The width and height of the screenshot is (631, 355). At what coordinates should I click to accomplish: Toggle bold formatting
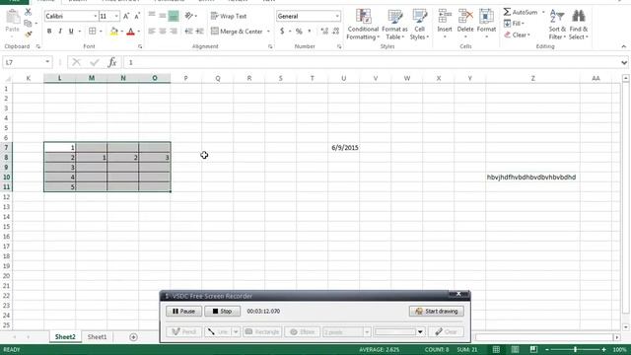pyautogui.click(x=49, y=31)
